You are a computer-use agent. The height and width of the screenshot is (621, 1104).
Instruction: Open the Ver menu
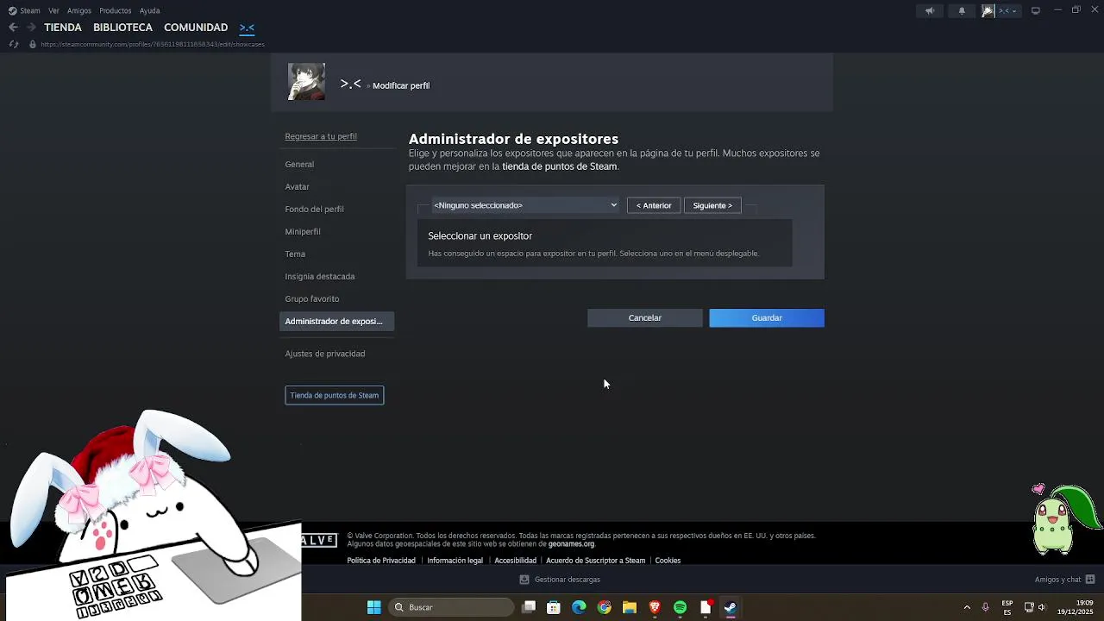pos(53,10)
